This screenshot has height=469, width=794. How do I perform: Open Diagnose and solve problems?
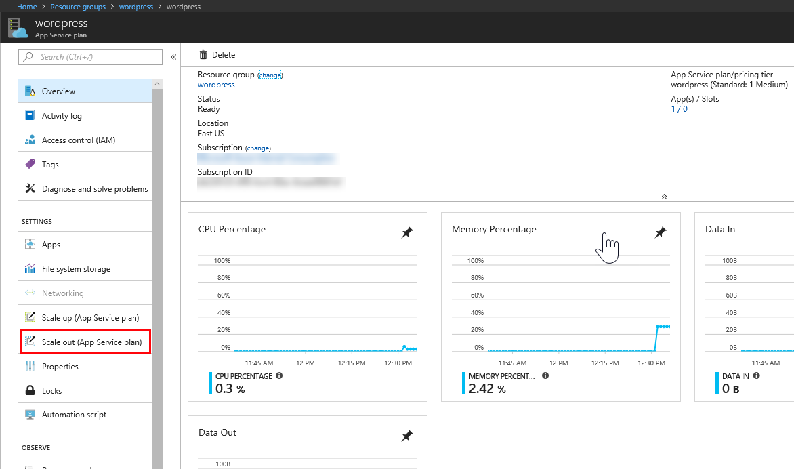[x=85, y=188]
